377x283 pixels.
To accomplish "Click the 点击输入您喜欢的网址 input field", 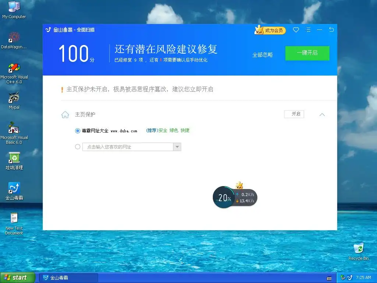I will click(x=128, y=147).
